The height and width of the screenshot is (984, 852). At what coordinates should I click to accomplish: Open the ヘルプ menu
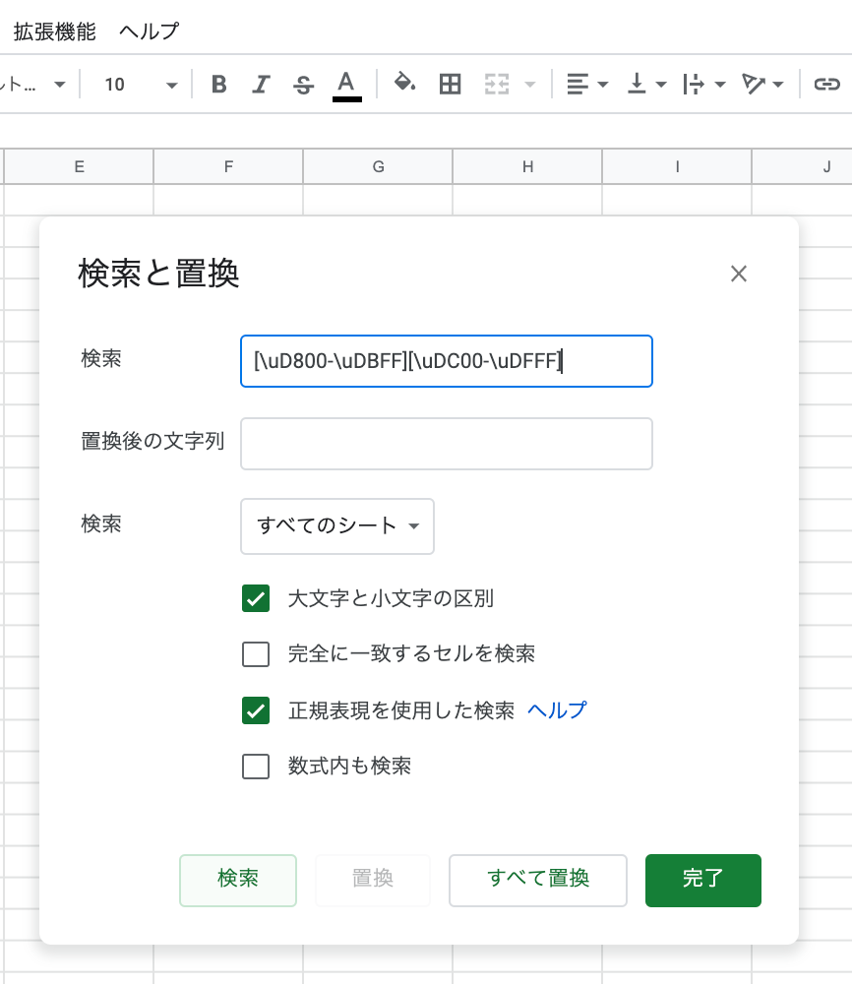[150, 31]
